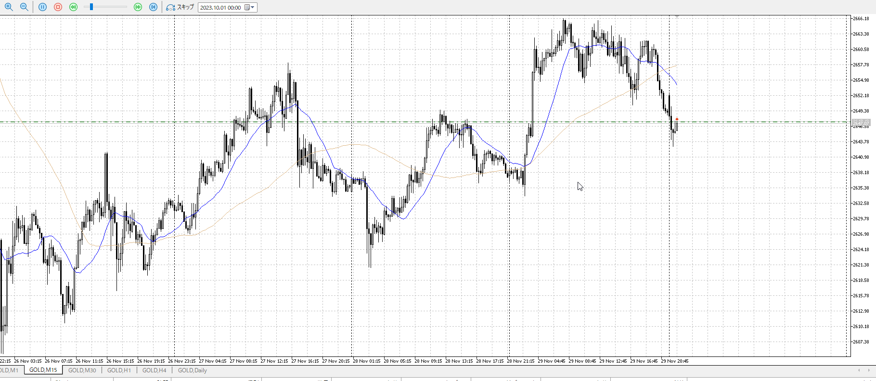Viewport: 876px width, 381px height.
Task: Select the GOLD,M15 chart tab
Action: [43, 370]
